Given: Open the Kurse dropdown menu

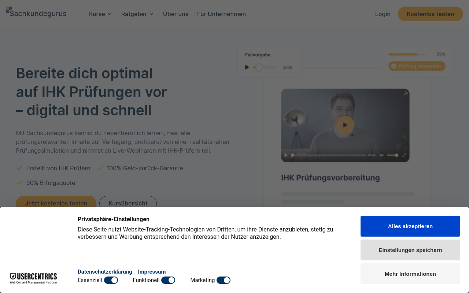Looking at the screenshot, I should [x=100, y=14].
